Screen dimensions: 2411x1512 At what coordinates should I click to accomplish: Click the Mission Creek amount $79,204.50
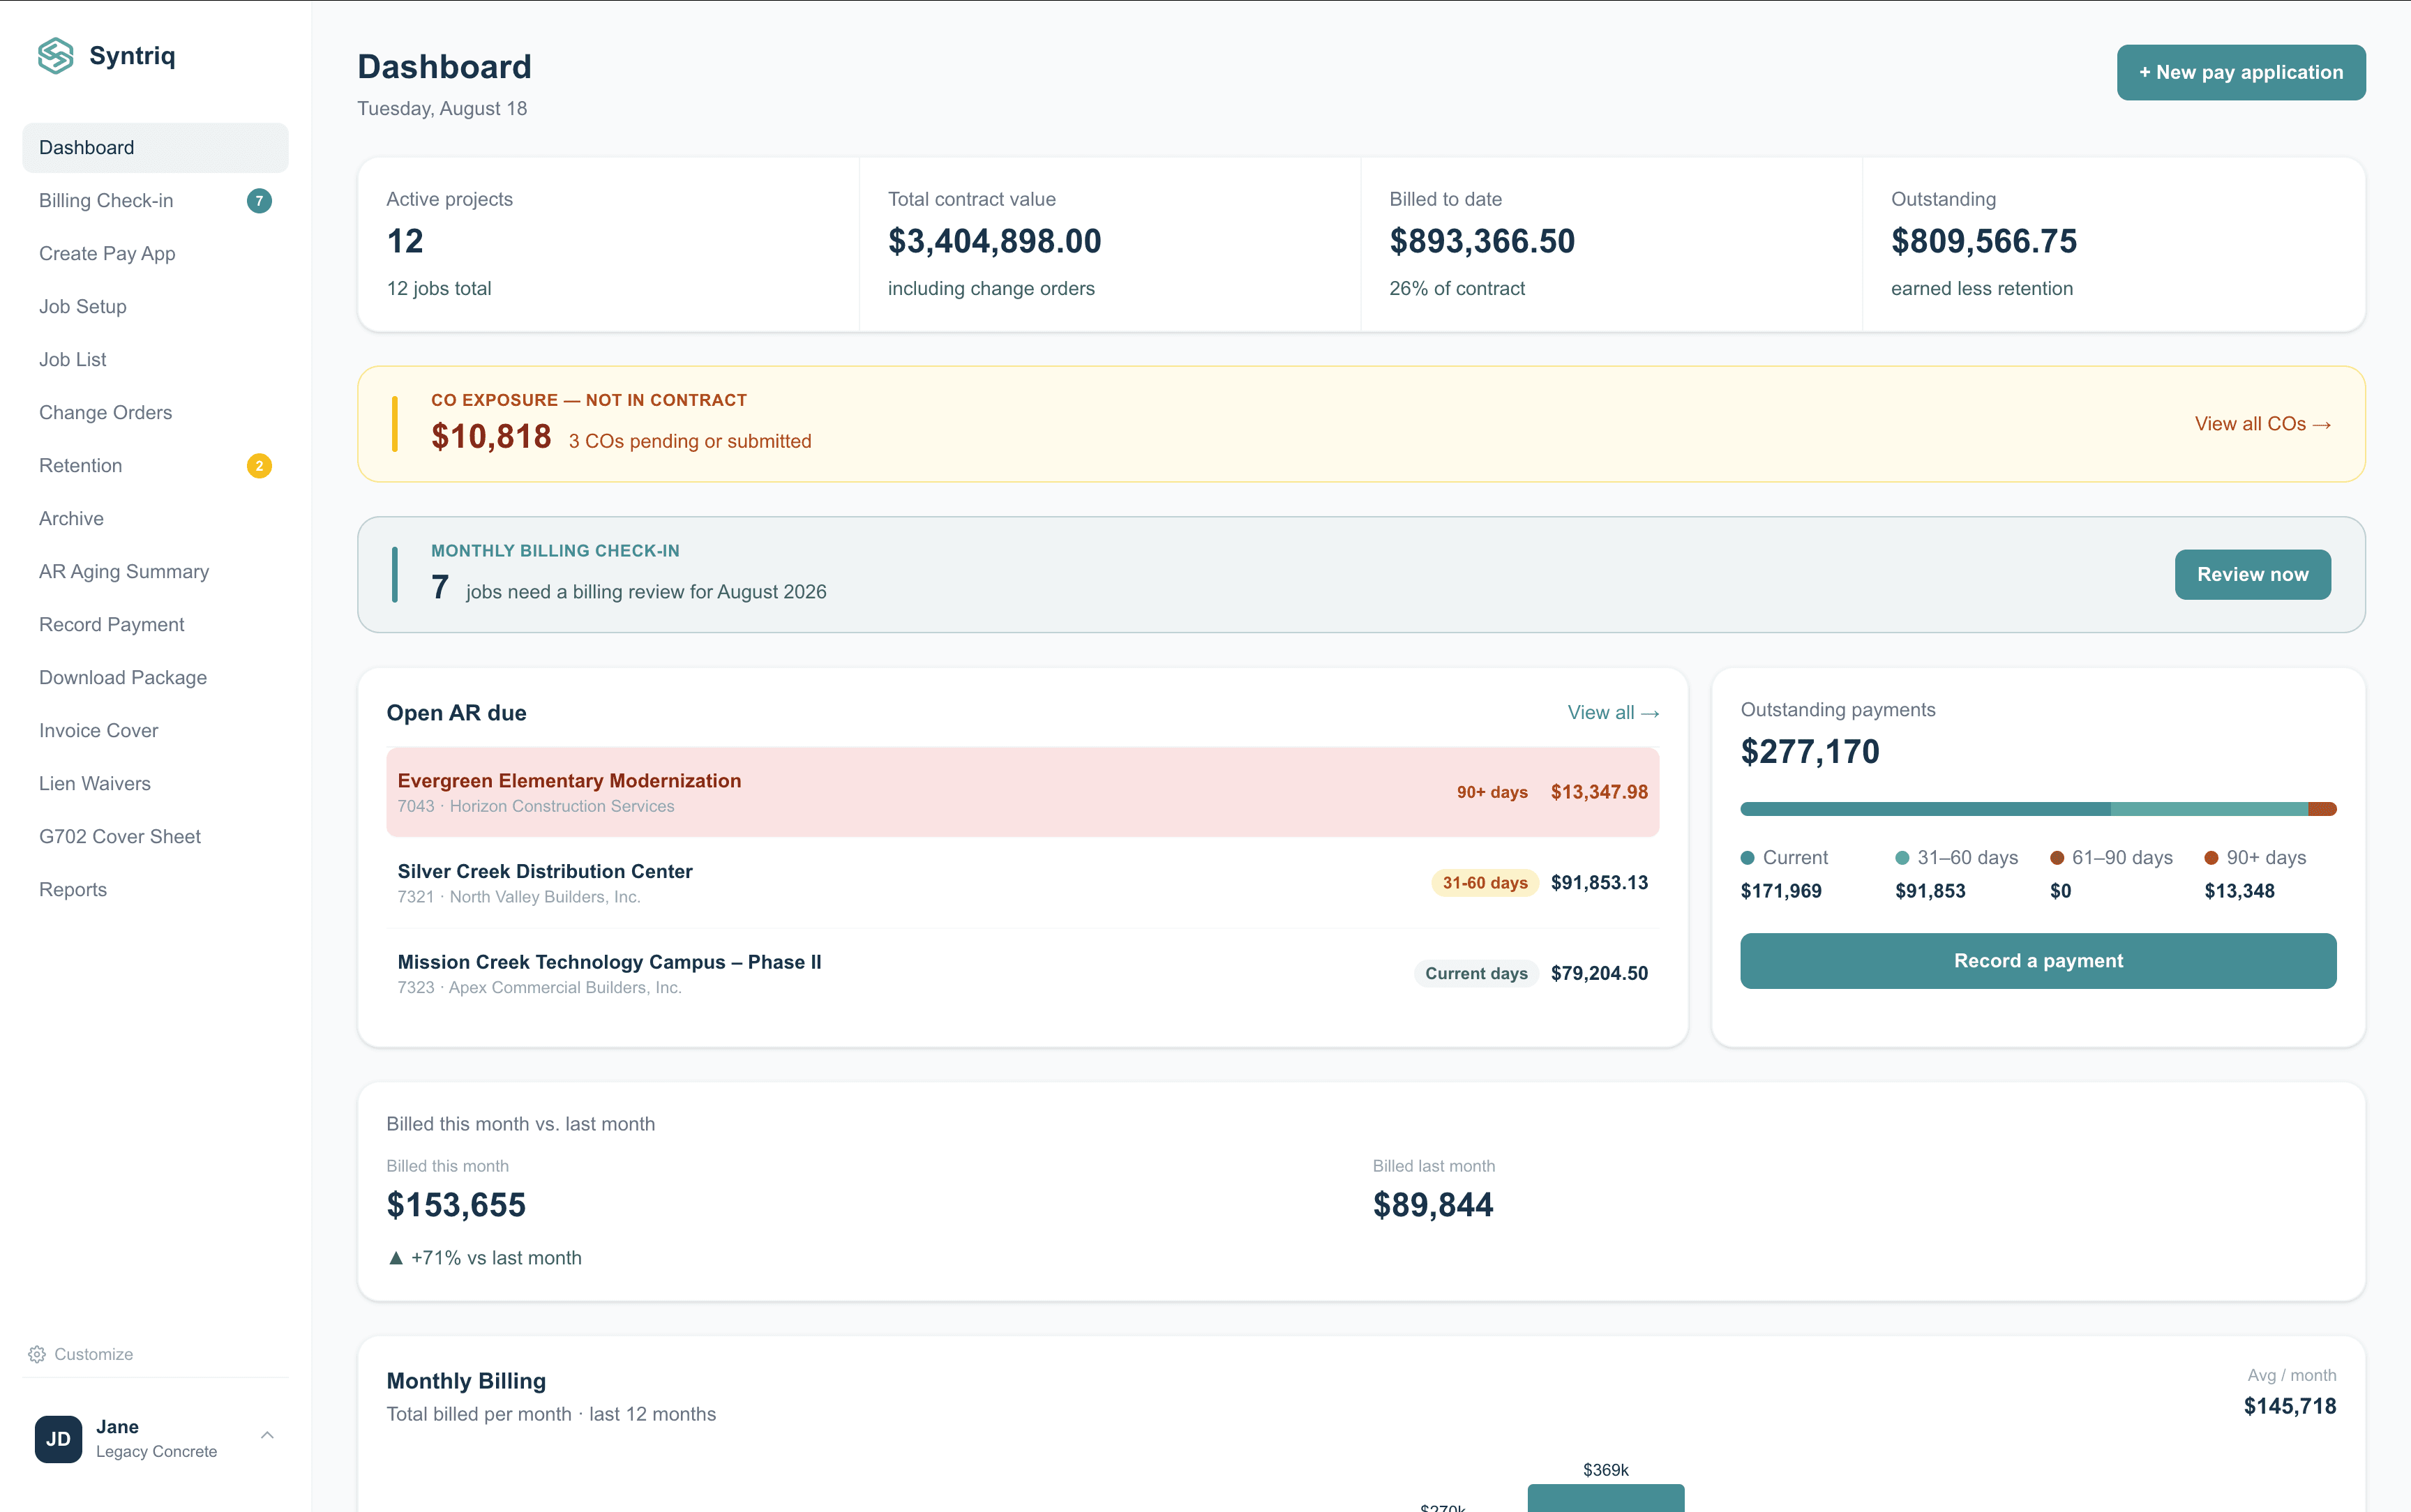(1599, 974)
